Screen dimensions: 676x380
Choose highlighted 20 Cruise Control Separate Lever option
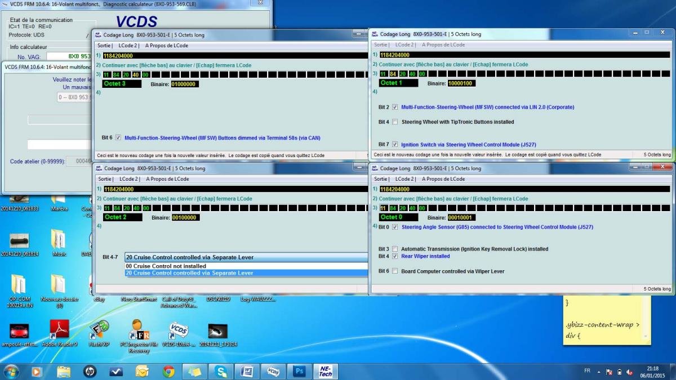pyautogui.click(x=246, y=273)
